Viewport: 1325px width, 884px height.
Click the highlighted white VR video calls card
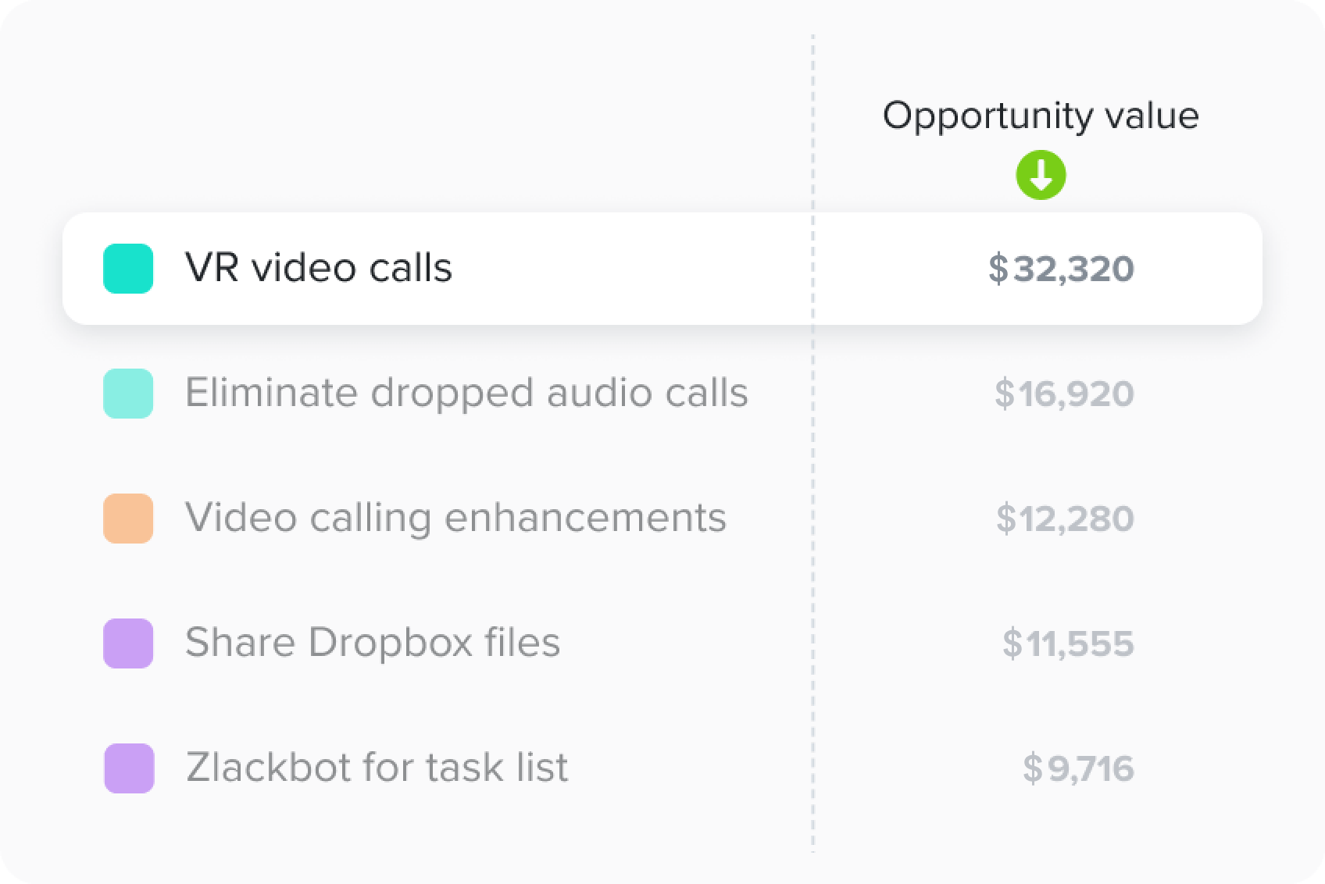(662, 269)
